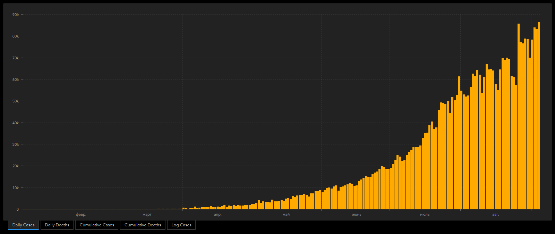This screenshot has height=234, width=555.
Task: Click the май month label
Action: [x=286, y=215]
